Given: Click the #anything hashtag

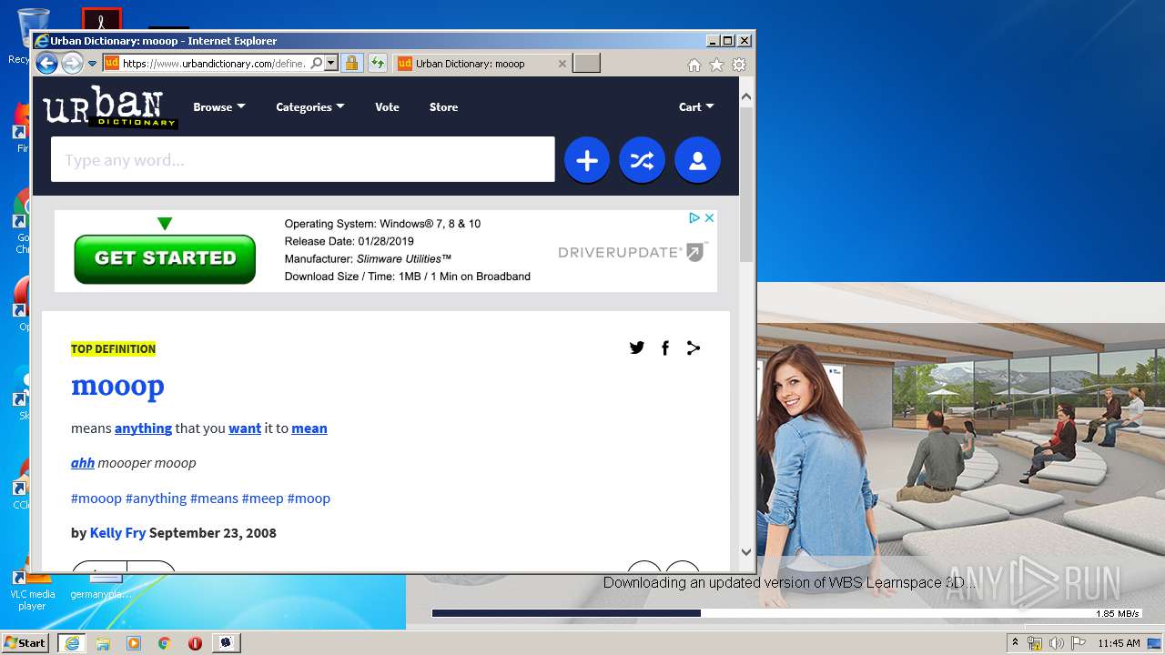Looking at the screenshot, I should [156, 499].
